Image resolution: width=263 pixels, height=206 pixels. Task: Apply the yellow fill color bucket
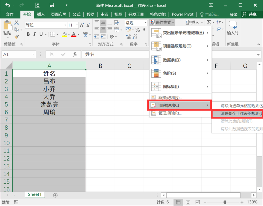coord(64,34)
